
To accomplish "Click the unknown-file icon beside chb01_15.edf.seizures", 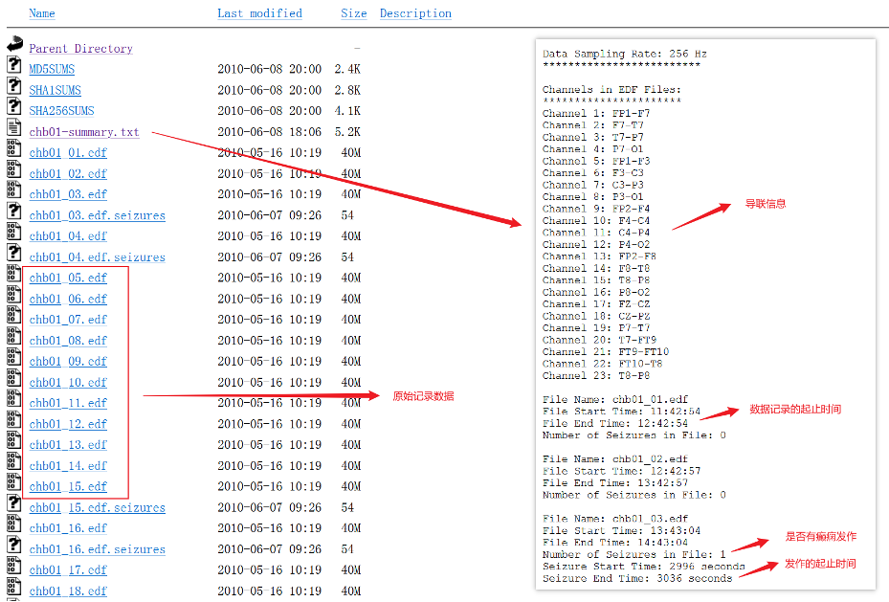I will pos(14,503).
